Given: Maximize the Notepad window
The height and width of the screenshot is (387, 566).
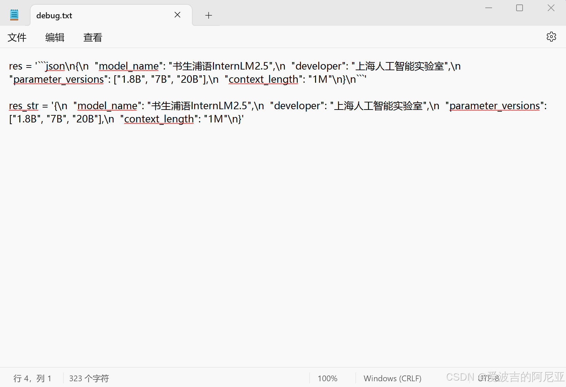Looking at the screenshot, I should click(x=520, y=8).
